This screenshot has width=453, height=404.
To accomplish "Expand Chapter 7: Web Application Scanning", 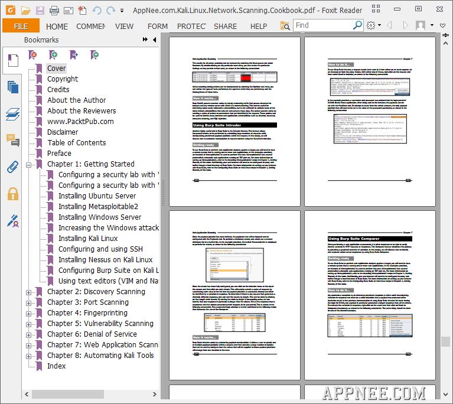I will click(x=28, y=346).
